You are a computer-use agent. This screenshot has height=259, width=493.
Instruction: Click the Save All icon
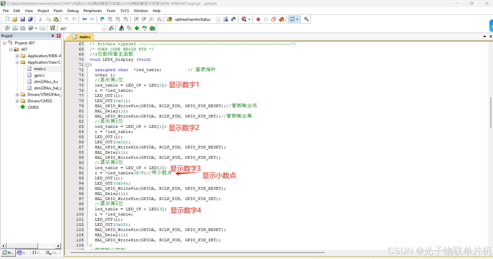click(x=30, y=19)
